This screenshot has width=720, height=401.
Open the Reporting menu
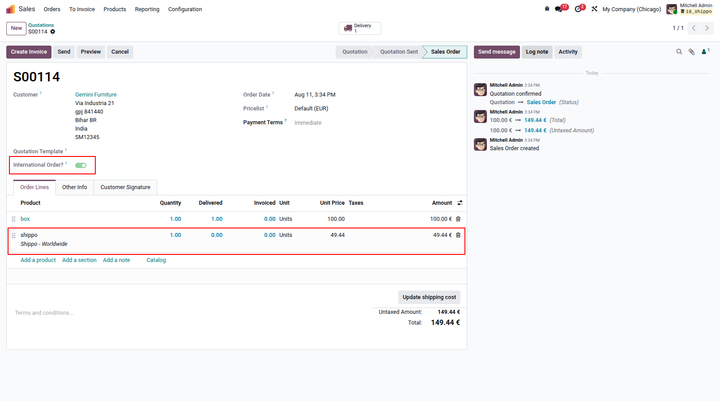click(147, 9)
